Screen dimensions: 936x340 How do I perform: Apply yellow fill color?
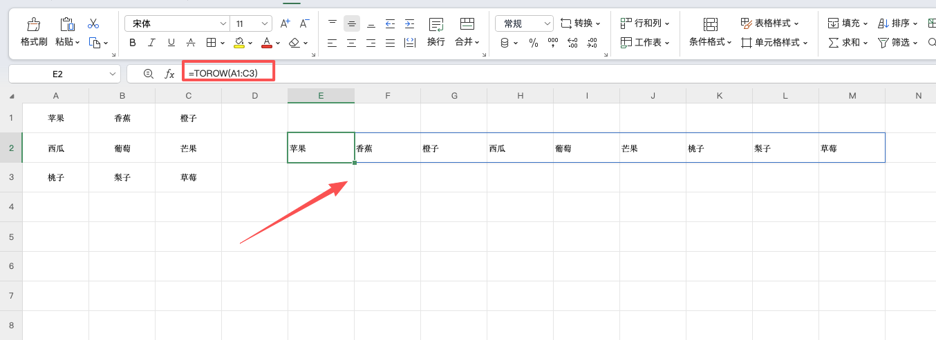239,43
